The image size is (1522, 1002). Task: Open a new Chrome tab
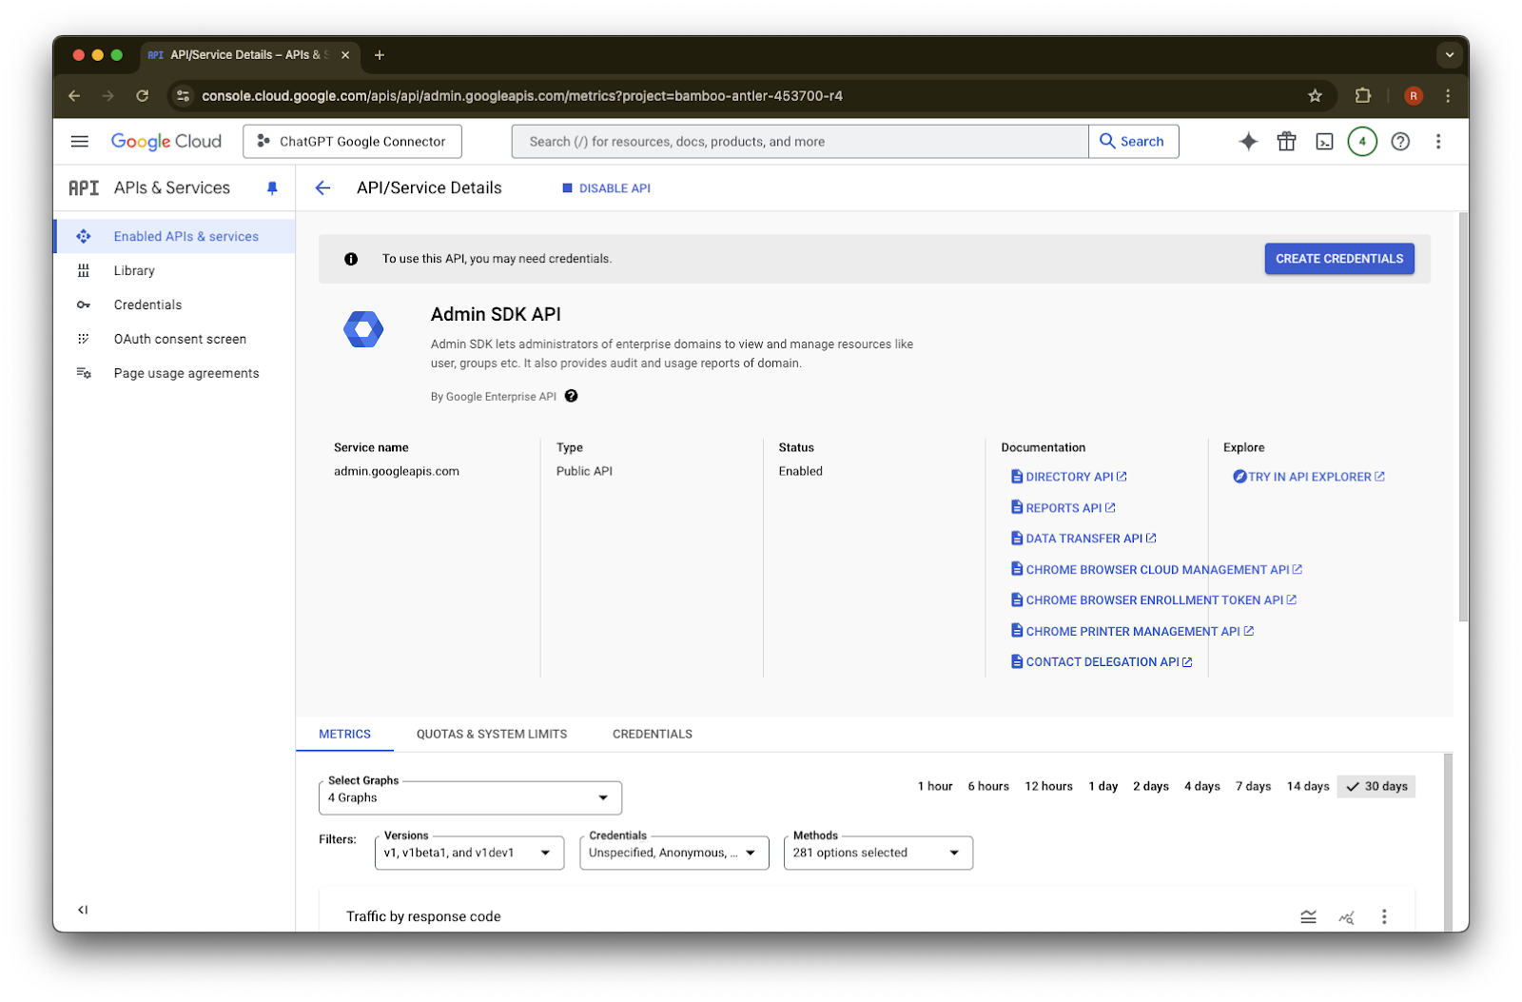[x=380, y=55]
